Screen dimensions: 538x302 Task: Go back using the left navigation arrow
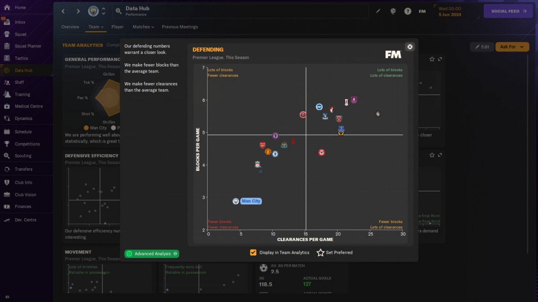(x=63, y=11)
